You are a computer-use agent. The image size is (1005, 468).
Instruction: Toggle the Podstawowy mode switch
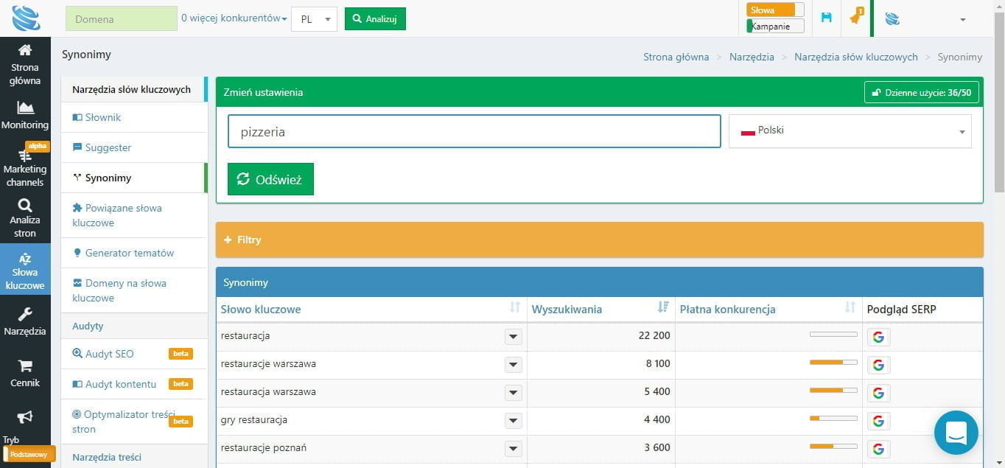coord(29,454)
